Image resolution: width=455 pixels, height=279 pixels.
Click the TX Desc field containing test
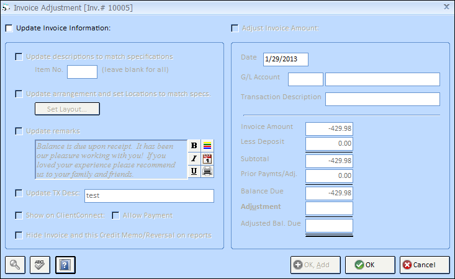[x=149, y=196]
